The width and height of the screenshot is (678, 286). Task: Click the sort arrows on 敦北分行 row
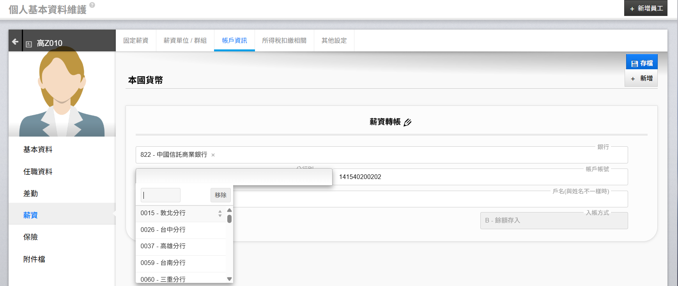pyautogui.click(x=220, y=213)
